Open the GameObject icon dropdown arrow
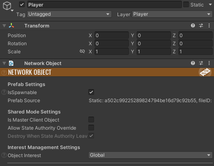 pyautogui.click(x=12, y=11)
